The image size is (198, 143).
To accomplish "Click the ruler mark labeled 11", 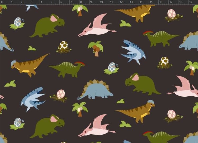I will tap(111, 2).
